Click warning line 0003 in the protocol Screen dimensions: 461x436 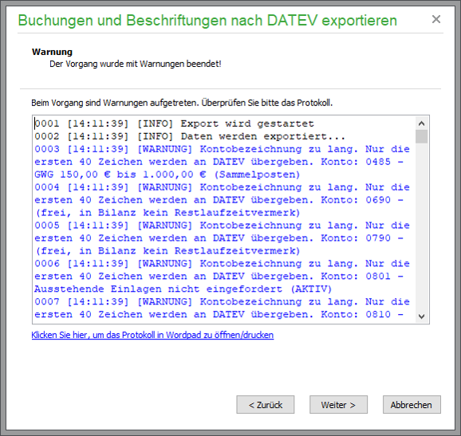pos(223,149)
